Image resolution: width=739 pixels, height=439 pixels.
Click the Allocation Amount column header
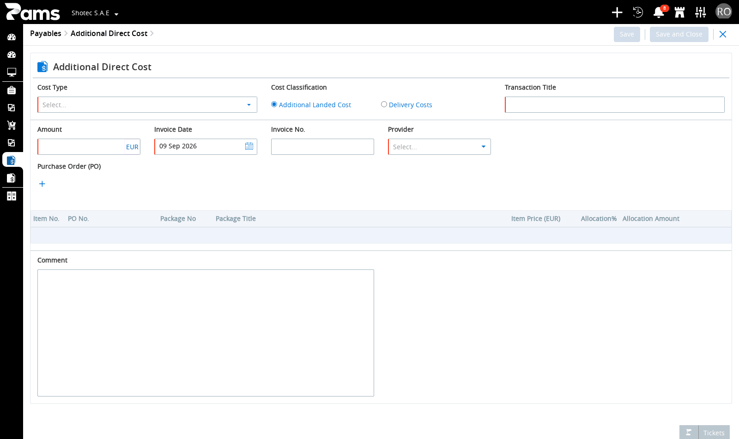point(651,219)
